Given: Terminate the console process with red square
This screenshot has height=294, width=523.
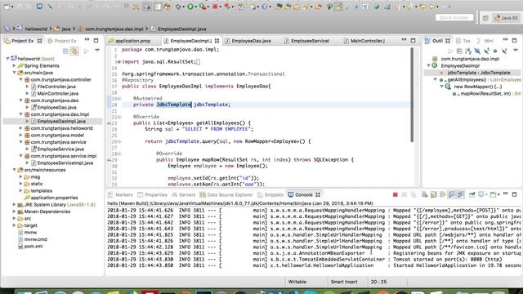Looking at the screenshot, I should pos(396,194).
